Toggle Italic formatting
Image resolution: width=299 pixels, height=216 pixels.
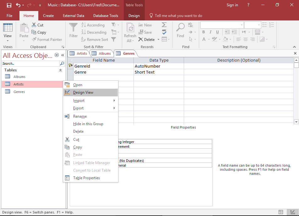click(210, 32)
